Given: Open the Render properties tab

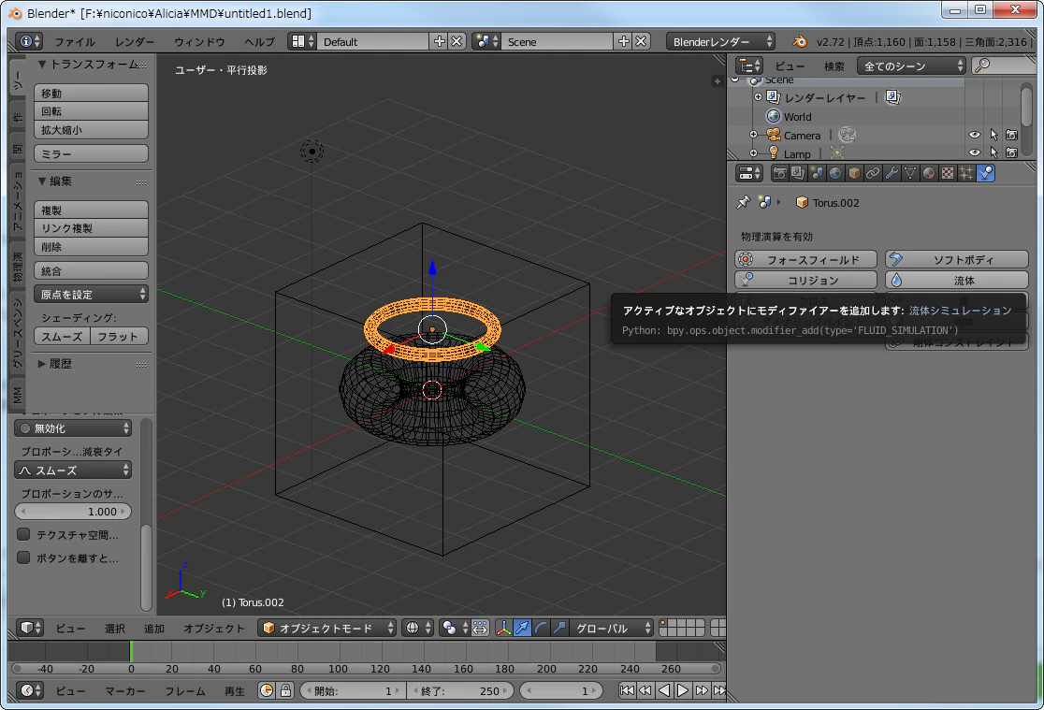Looking at the screenshot, I should pos(779,174).
